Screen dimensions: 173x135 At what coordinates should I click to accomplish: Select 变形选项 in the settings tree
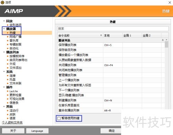(x=16, y=25)
